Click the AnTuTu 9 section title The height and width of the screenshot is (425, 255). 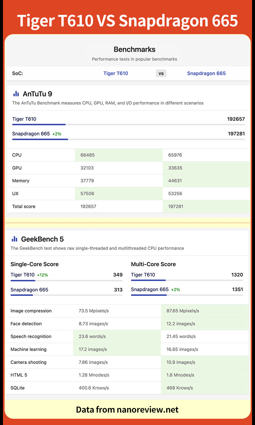37,94
